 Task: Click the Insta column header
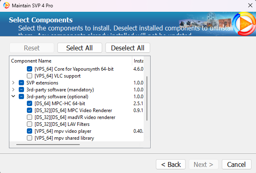click(138, 61)
